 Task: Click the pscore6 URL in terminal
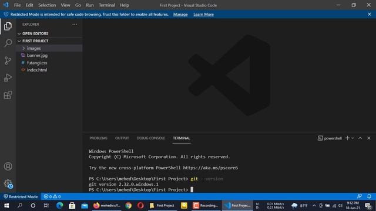click(x=210, y=168)
